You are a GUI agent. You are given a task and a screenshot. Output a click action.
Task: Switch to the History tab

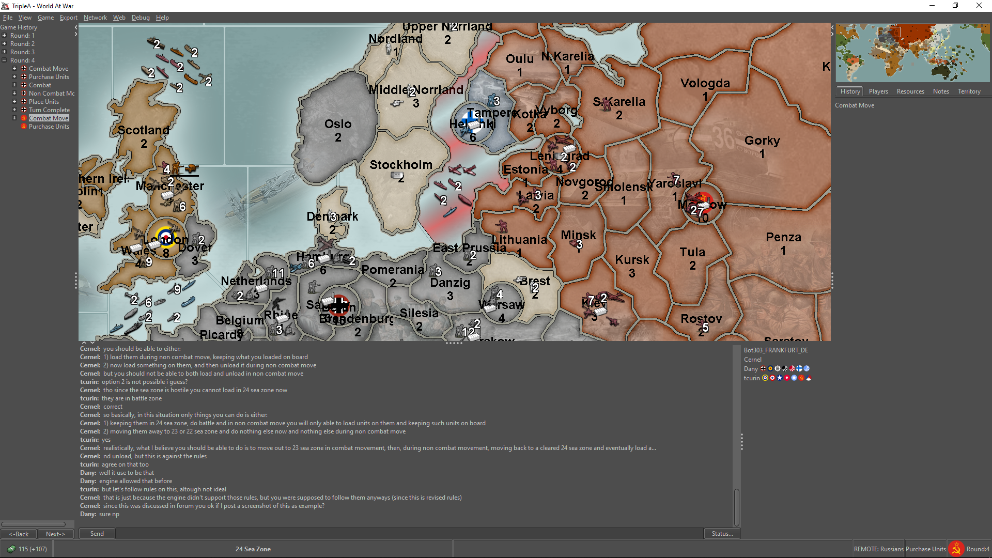tap(850, 91)
